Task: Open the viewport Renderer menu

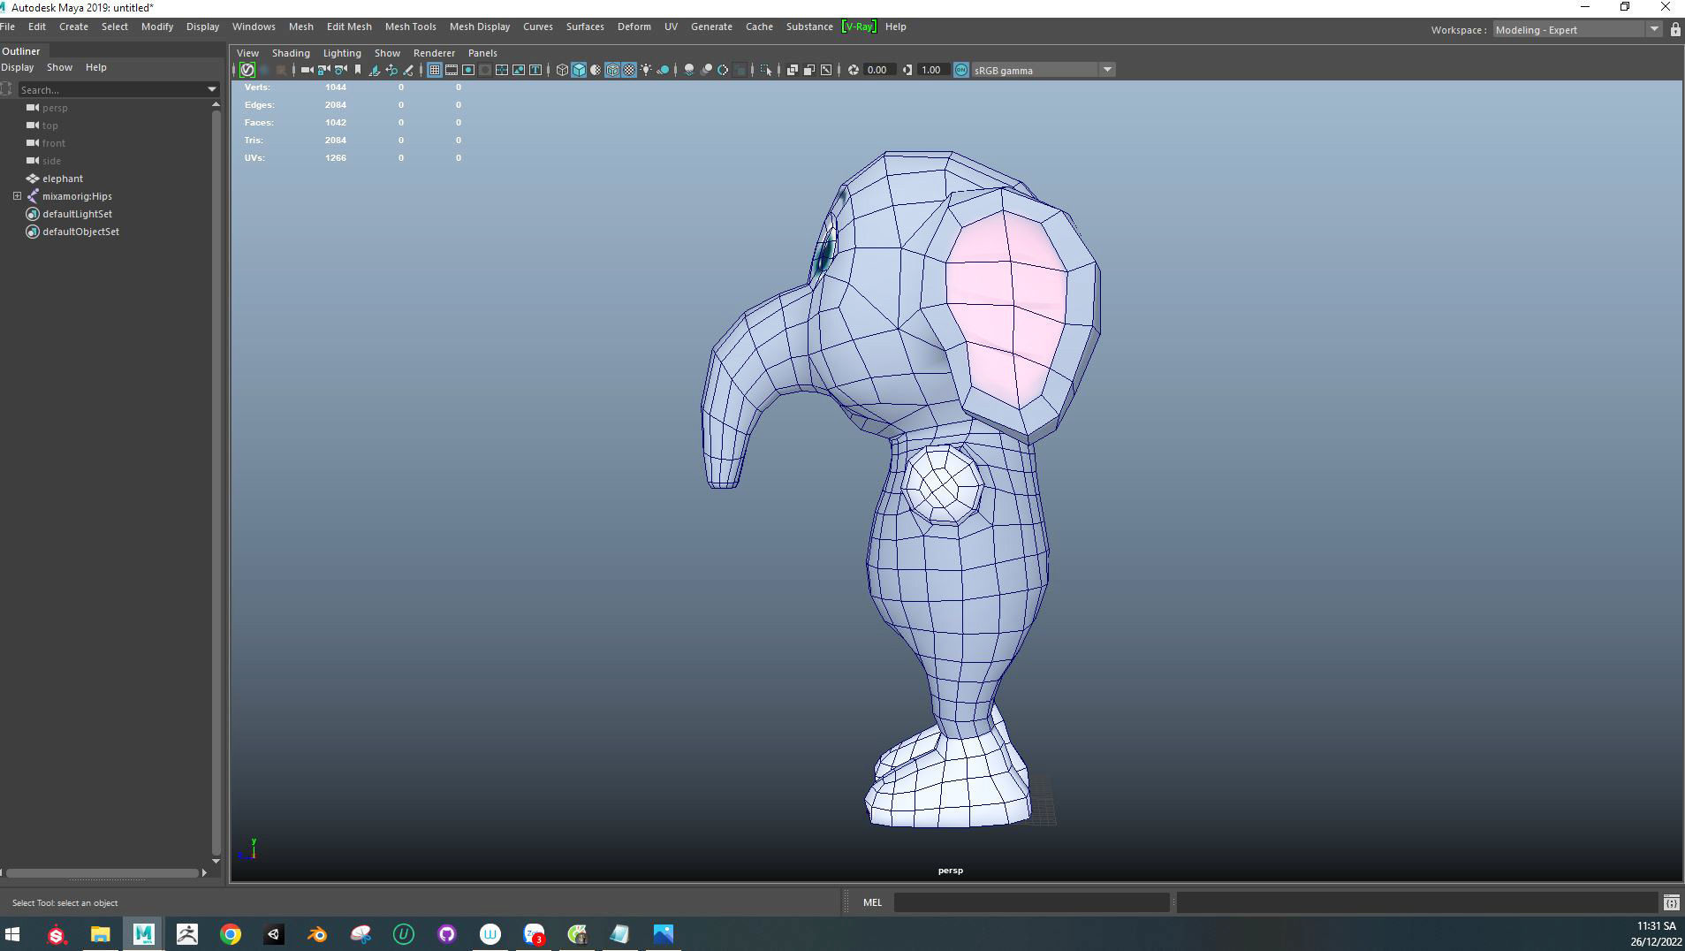Action: click(x=434, y=53)
